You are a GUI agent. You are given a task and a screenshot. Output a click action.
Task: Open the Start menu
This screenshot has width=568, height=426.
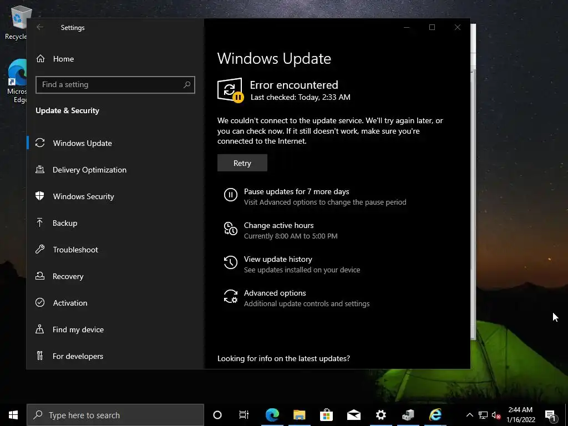tap(13, 415)
